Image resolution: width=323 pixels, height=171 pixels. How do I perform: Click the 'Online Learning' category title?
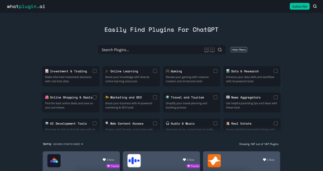click(124, 71)
